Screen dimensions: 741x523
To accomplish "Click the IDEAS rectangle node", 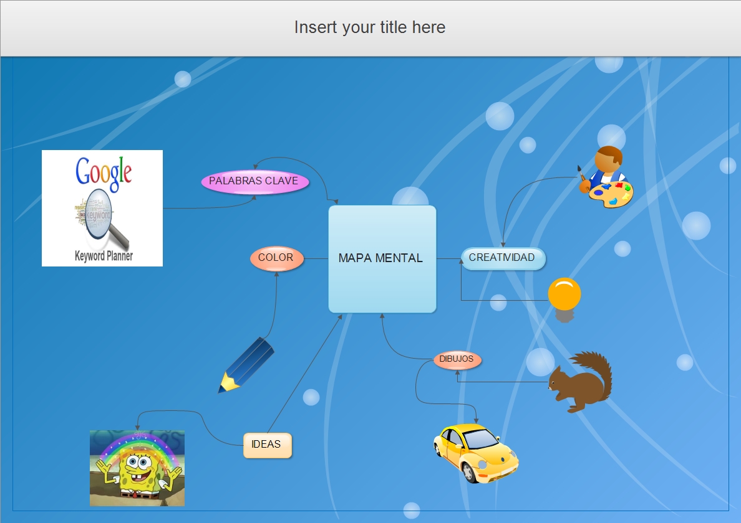I will (267, 445).
